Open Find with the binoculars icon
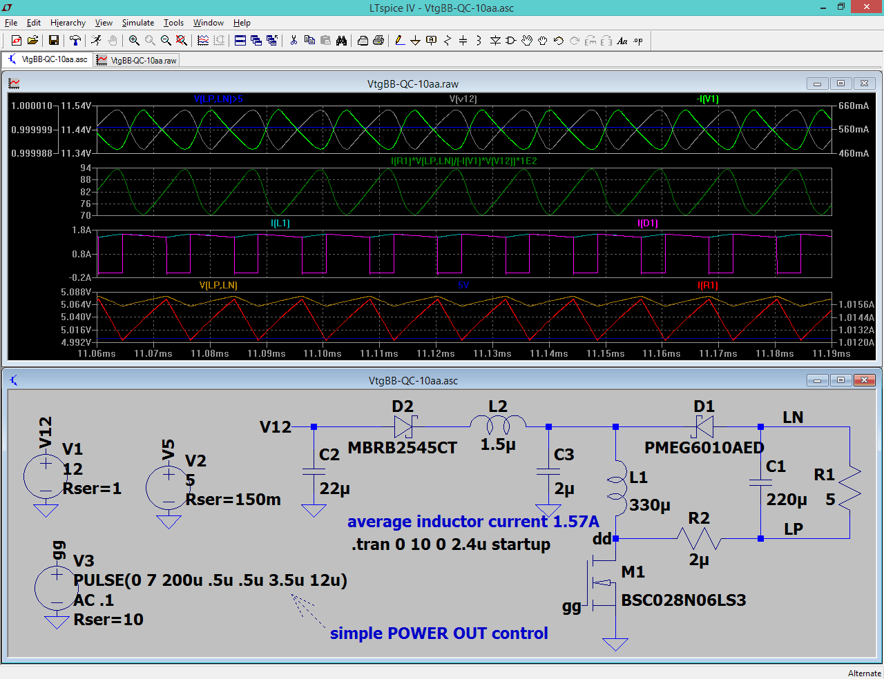 coord(341,41)
